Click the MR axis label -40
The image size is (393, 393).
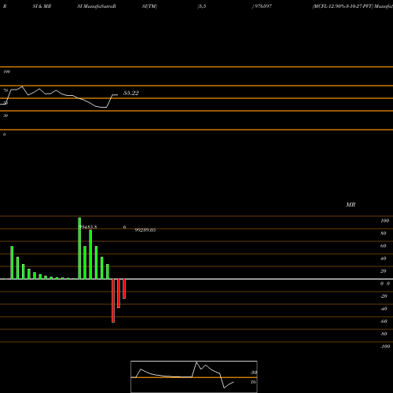point(384,309)
